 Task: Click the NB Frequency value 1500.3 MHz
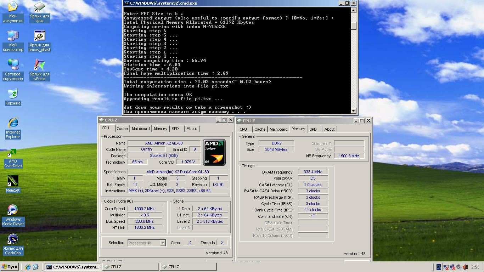349,156
